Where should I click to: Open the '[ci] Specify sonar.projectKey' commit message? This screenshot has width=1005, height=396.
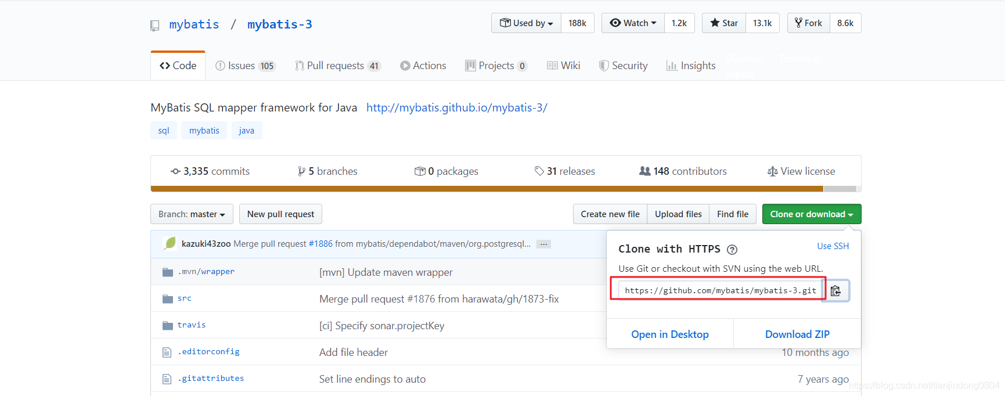(x=382, y=326)
